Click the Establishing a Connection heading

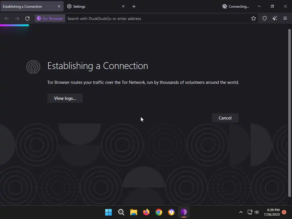[x=98, y=66]
